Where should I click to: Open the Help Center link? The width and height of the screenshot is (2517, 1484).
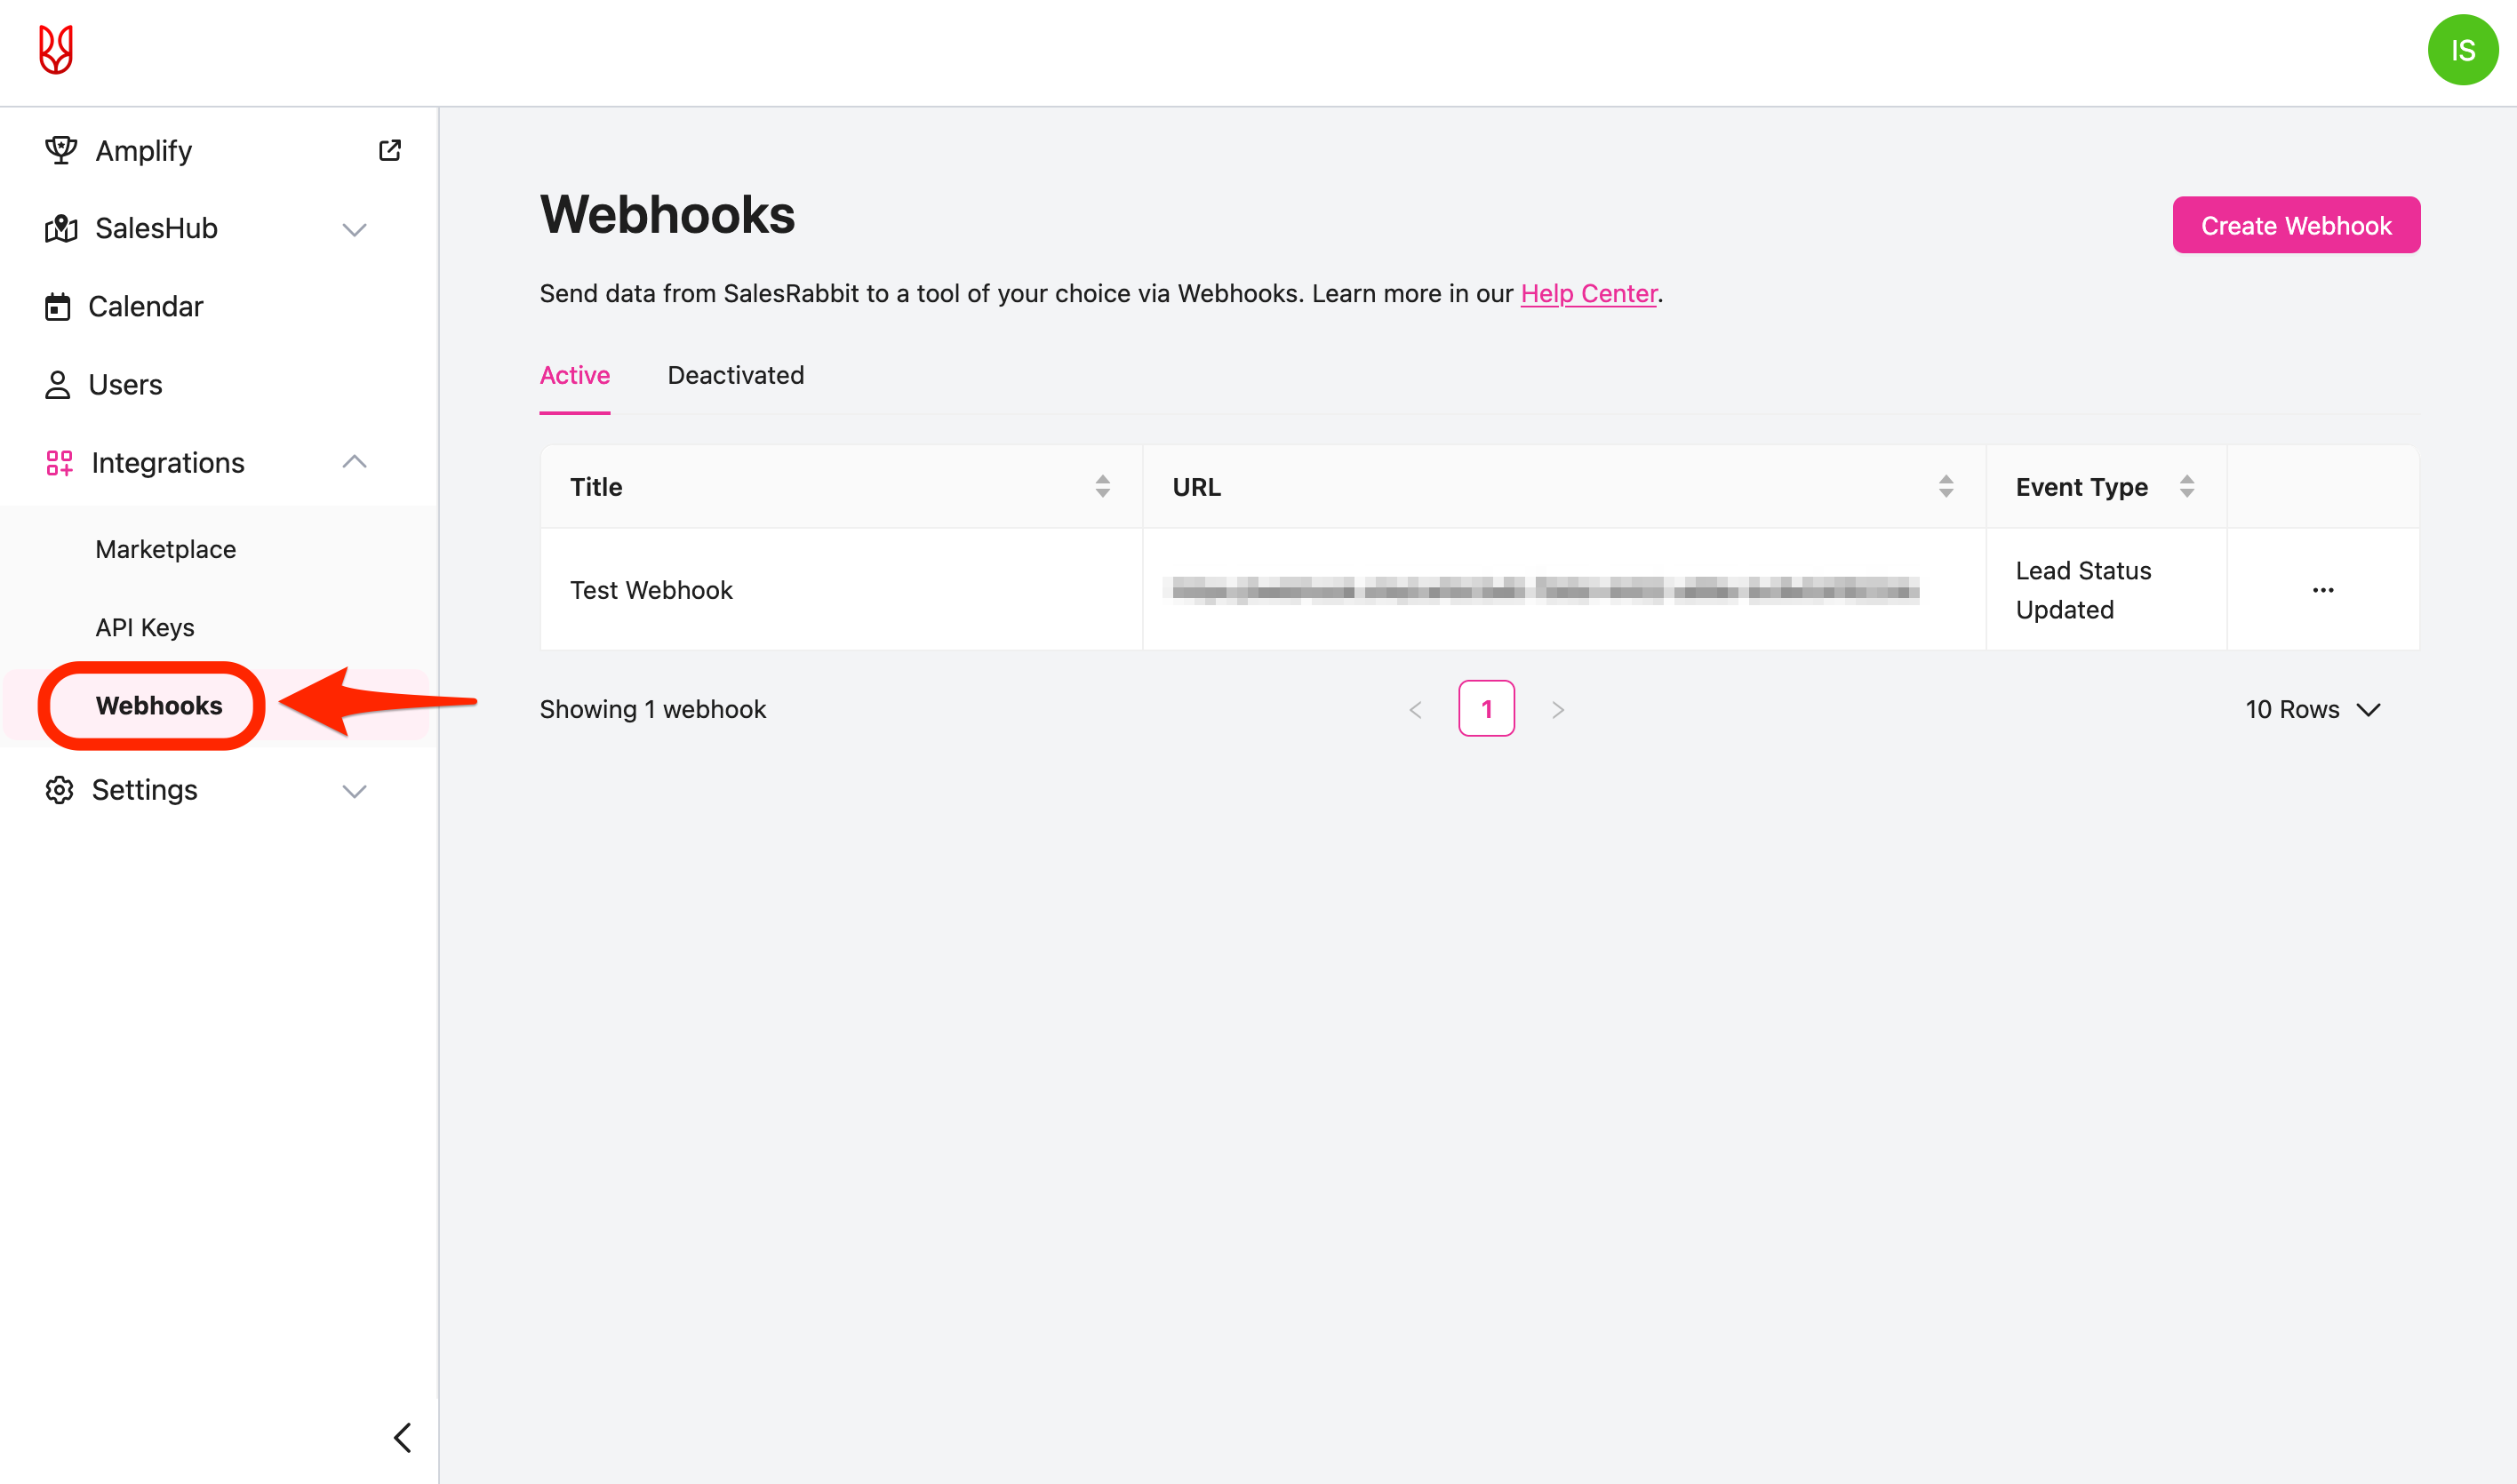coord(1588,293)
